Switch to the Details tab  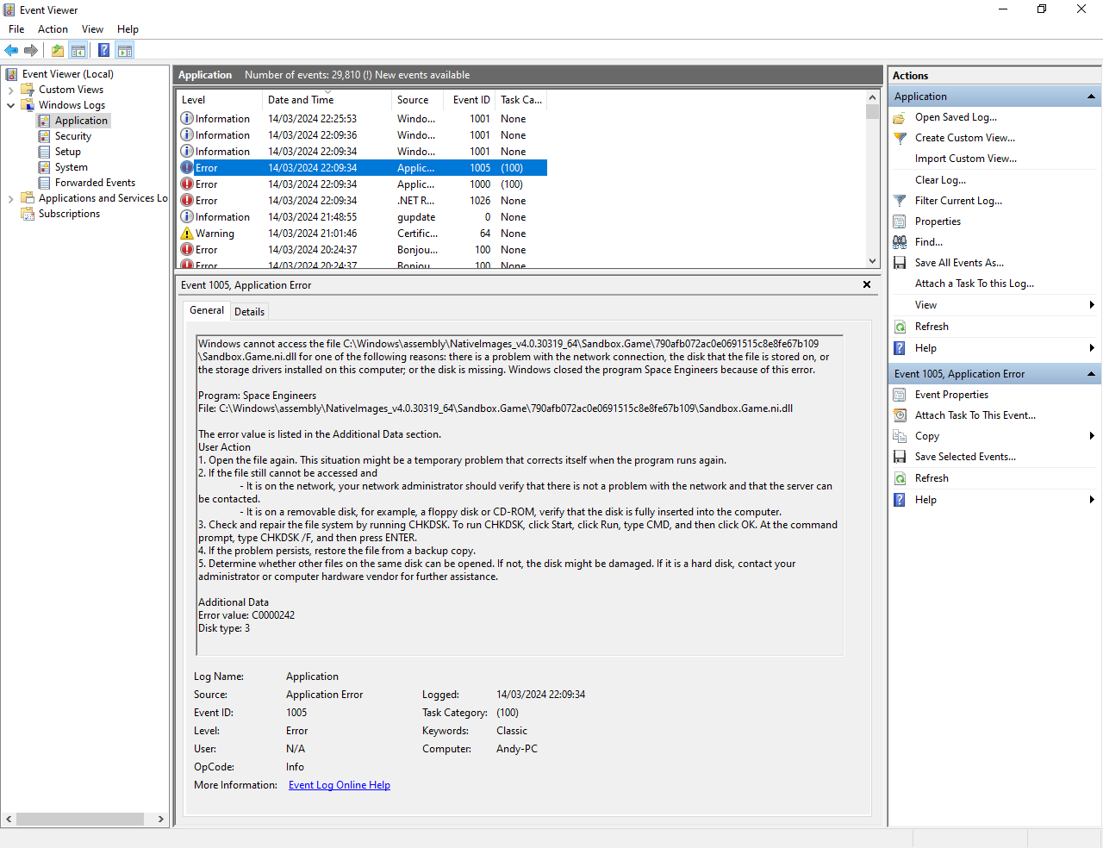[249, 312]
